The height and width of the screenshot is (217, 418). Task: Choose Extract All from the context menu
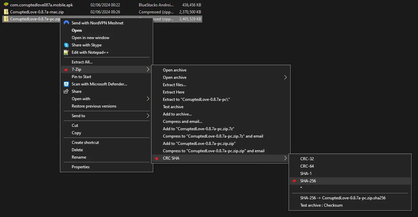(x=82, y=62)
